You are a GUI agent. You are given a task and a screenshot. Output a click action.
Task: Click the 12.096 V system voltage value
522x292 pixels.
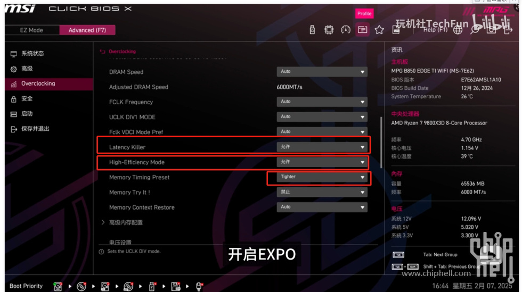[471, 219]
